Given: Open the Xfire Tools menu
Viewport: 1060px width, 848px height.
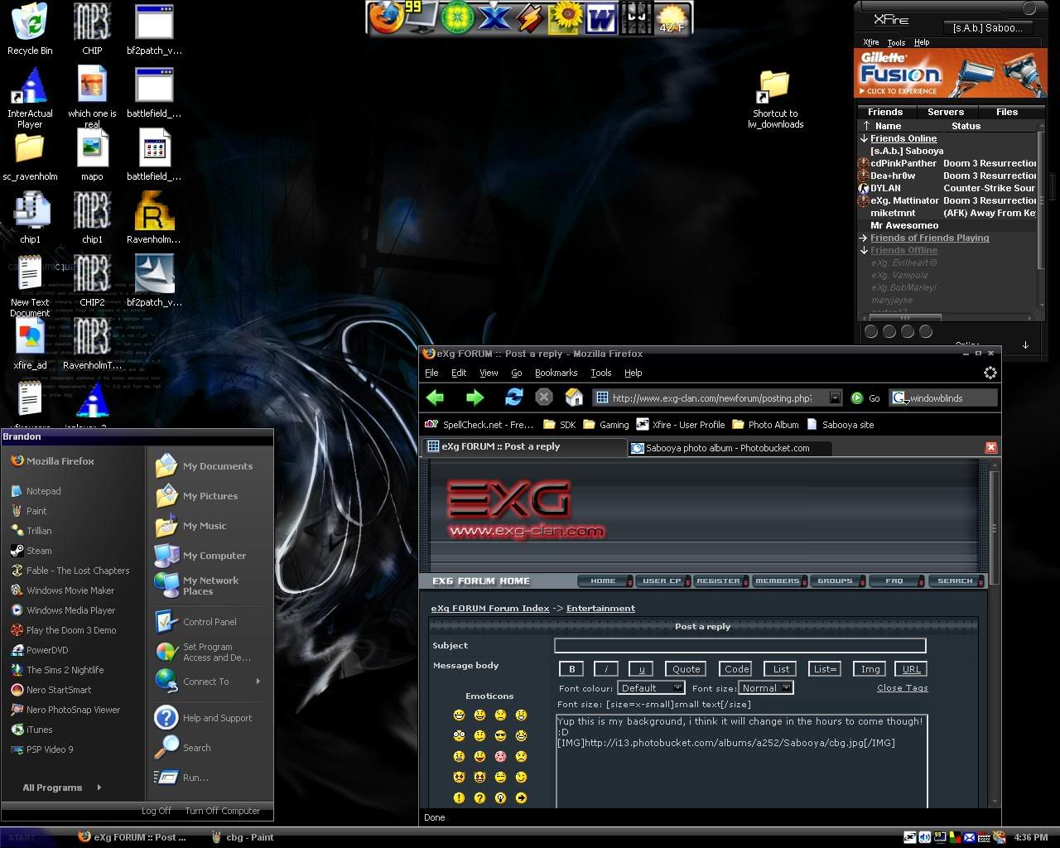Looking at the screenshot, I should [896, 42].
